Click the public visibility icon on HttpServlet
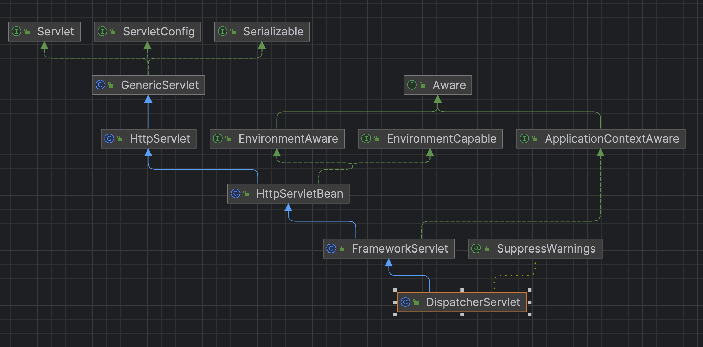 pyautogui.click(x=120, y=138)
